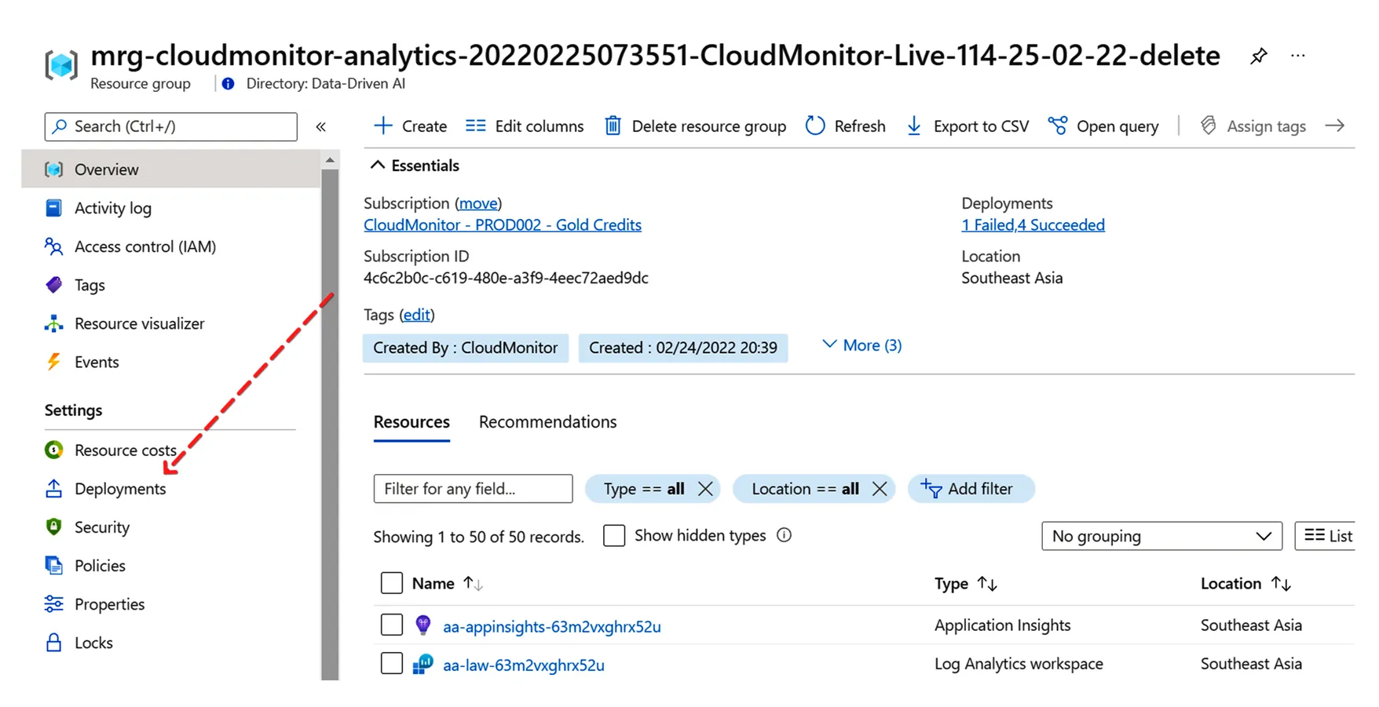Click the Resource visualizer icon
This screenshot has width=1379, height=707.
53,323
